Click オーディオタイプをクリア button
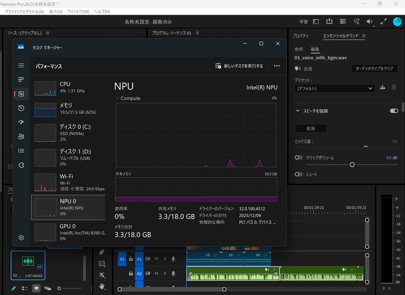Screen dimensions: 405x295 (x=375, y=68)
